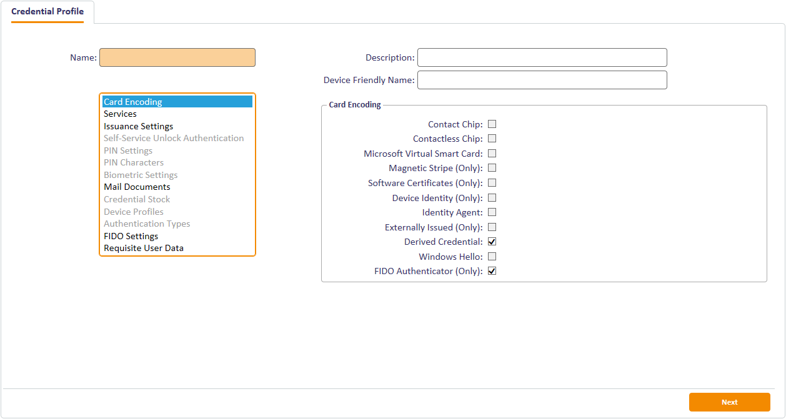Enable the Contactless Chip option
Screen dimensions: 786x419
point(492,139)
